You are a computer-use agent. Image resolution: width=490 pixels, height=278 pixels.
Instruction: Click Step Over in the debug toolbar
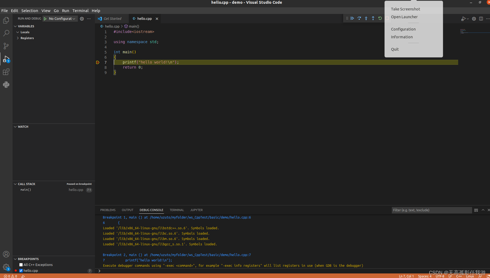[359, 18]
